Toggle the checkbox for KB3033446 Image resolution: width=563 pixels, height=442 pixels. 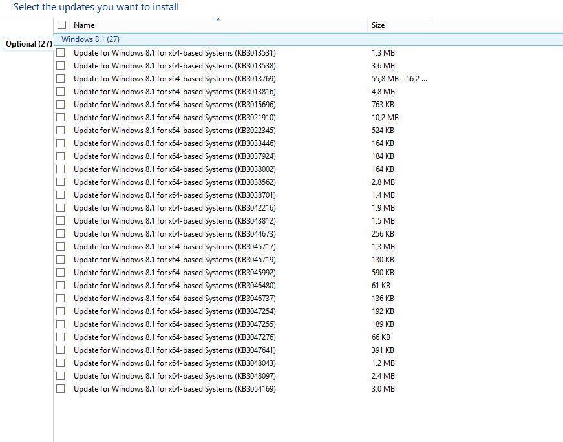pos(61,143)
